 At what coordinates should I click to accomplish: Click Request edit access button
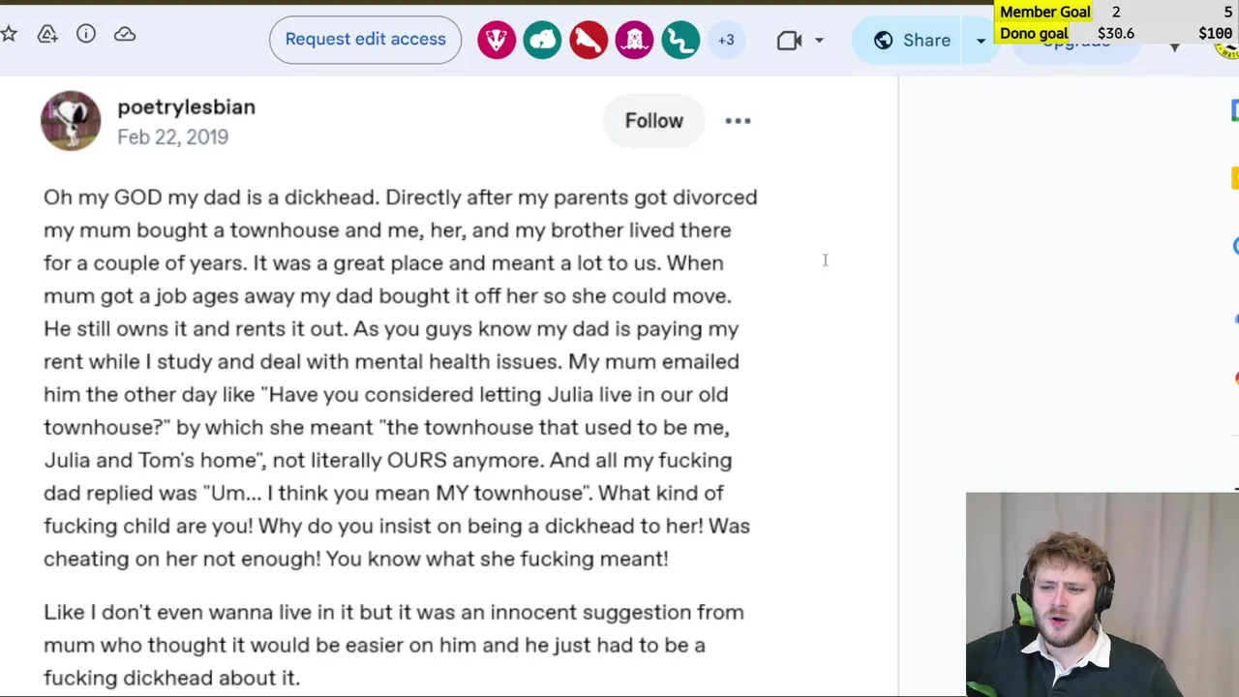click(x=365, y=40)
